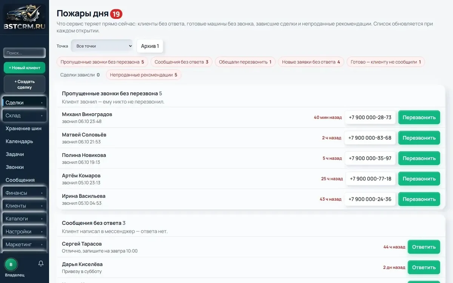This screenshot has width=453, height=283.
Task: Open the Архив 1 button
Action: pos(150,46)
